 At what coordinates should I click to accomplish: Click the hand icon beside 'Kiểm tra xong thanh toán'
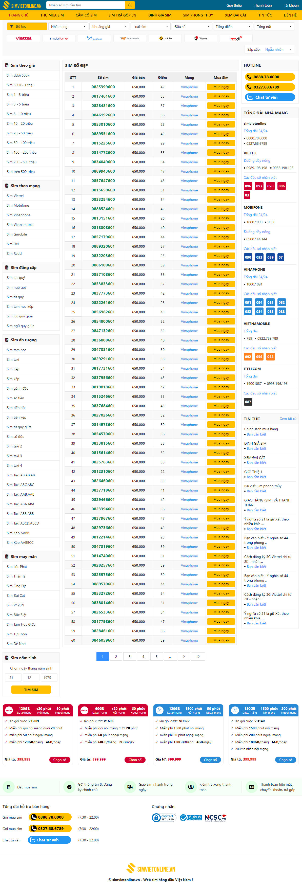tap(191, 787)
